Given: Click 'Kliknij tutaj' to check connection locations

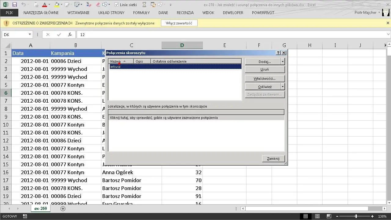Looking at the screenshot, I should coord(164,118).
